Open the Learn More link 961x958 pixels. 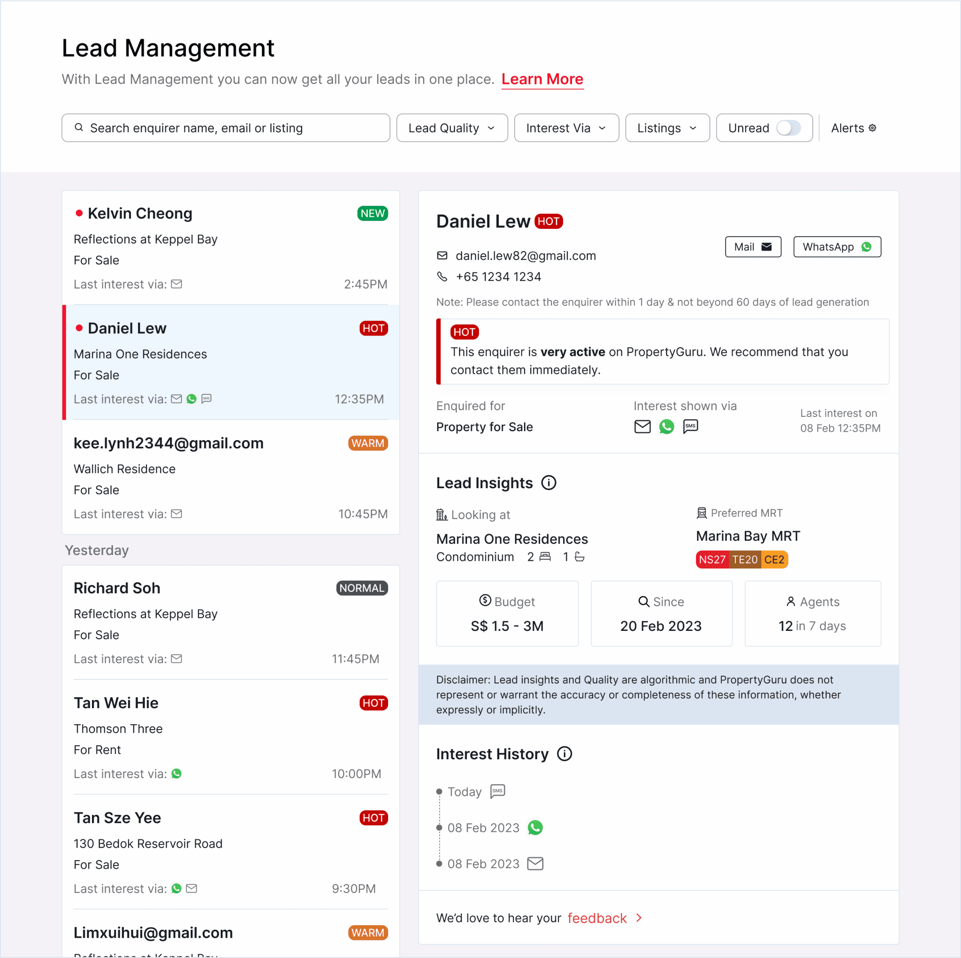pos(542,79)
